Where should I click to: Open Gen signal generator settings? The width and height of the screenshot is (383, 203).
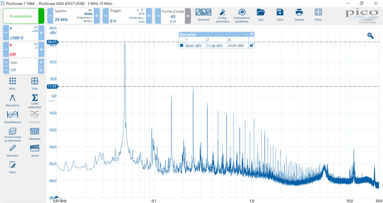click(x=24, y=62)
